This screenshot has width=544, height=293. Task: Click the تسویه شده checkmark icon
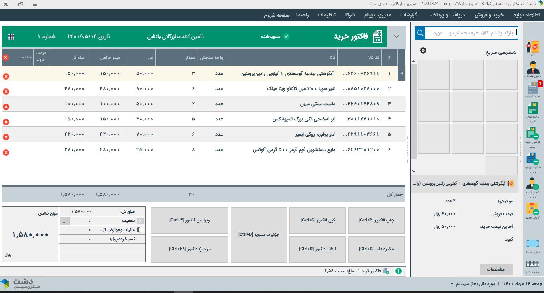286,36
